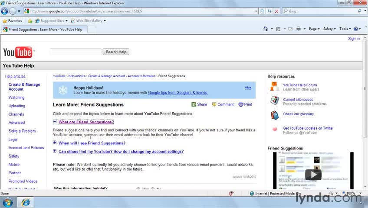
Task: Play the Friend Suggestions video
Action: coord(313,175)
